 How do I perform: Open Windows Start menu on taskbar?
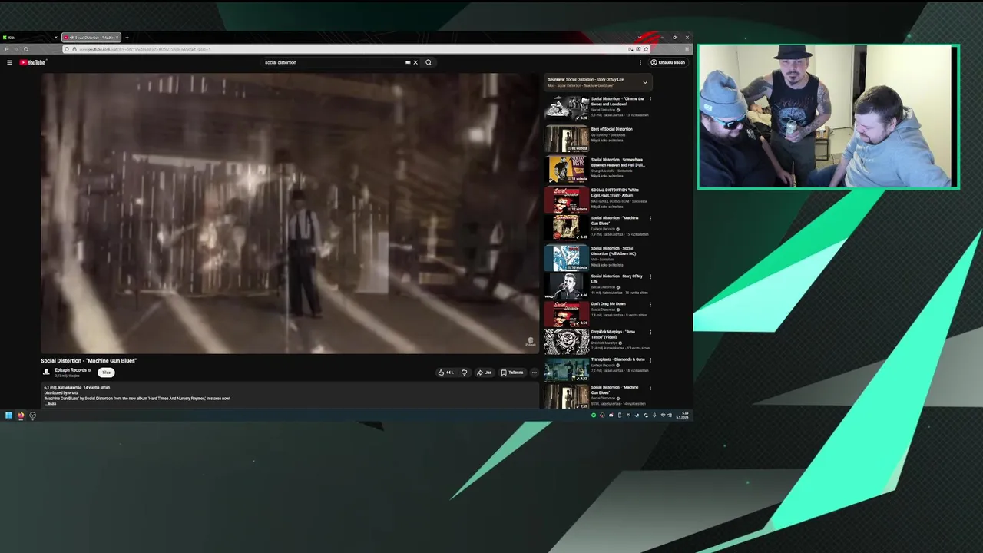[8, 416]
